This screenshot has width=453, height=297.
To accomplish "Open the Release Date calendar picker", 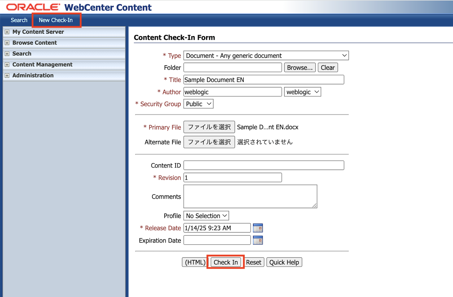I will pyautogui.click(x=258, y=228).
